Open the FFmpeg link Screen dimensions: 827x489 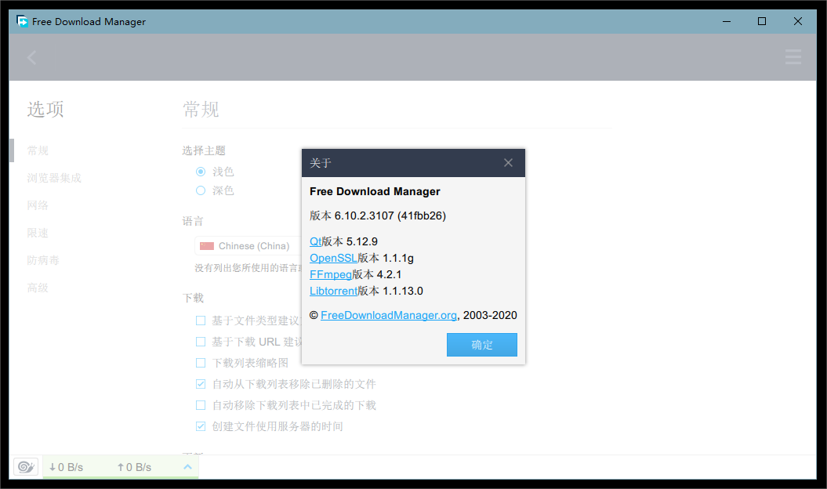point(331,274)
